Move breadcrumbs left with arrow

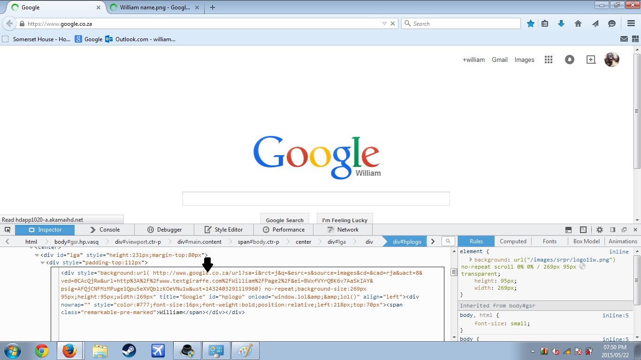coord(8,241)
